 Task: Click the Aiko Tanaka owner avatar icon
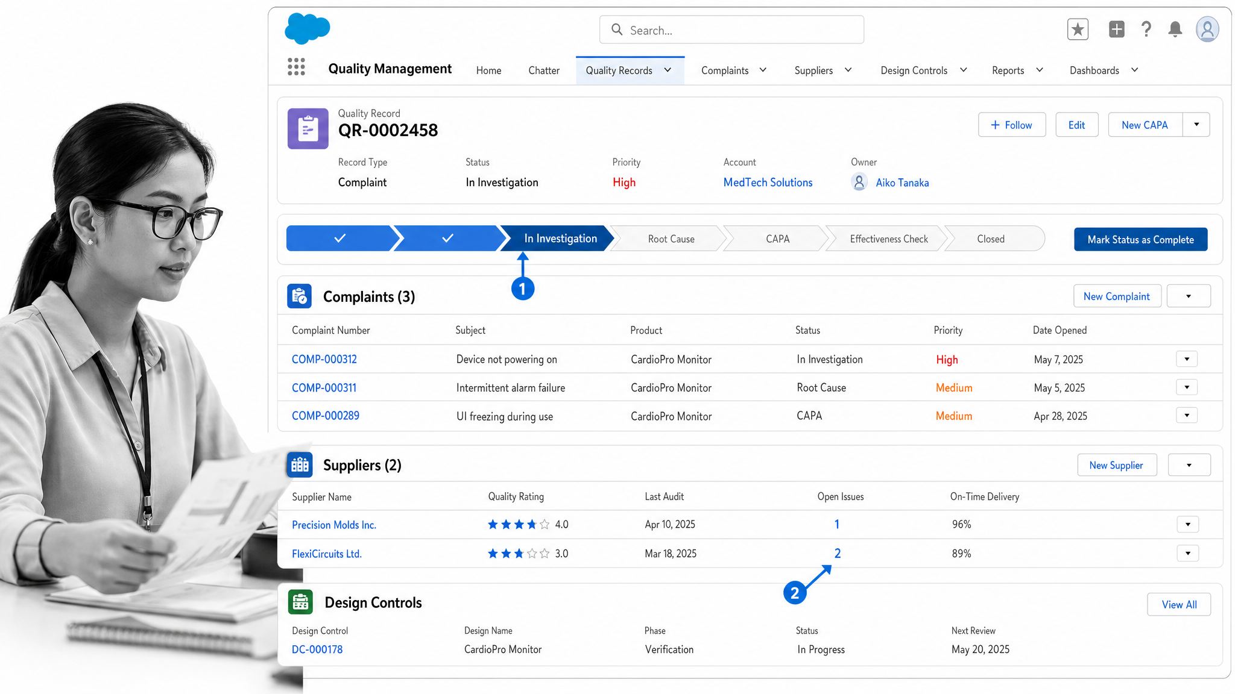tap(859, 182)
